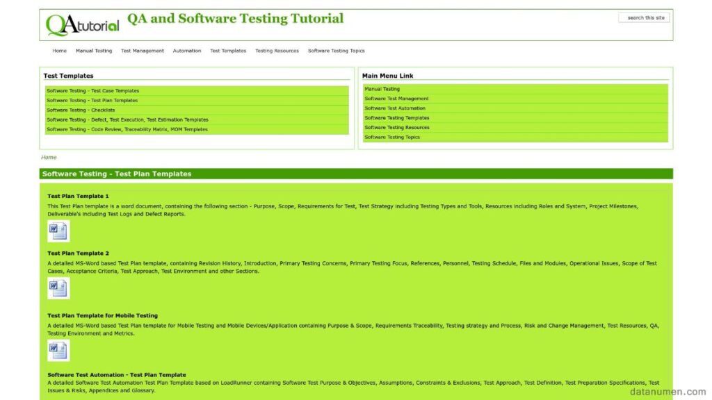
Task: Open the Software Testing - Checklists link
Action: click(80, 110)
